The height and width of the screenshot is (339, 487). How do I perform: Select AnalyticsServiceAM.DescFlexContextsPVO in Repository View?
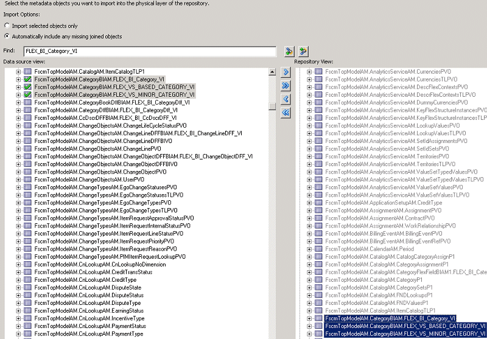pos(396,87)
